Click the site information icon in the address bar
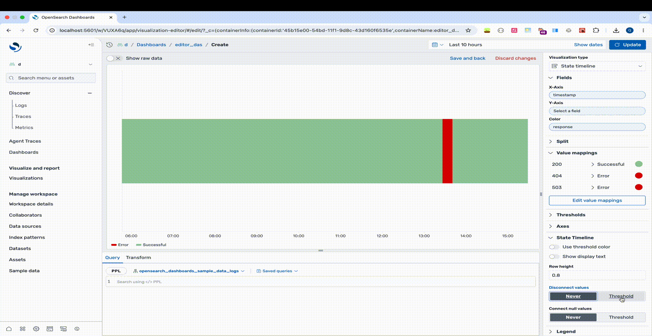This screenshot has width=652, height=336. coord(52,30)
